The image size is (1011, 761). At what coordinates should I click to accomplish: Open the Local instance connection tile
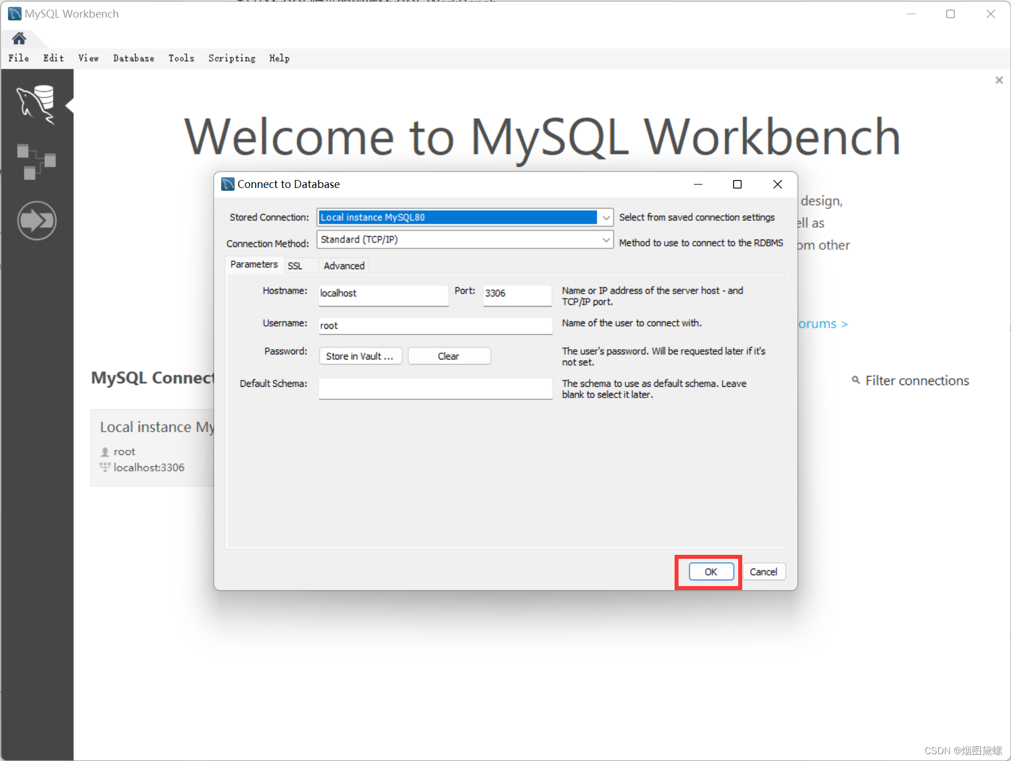pyautogui.click(x=152, y=448)
